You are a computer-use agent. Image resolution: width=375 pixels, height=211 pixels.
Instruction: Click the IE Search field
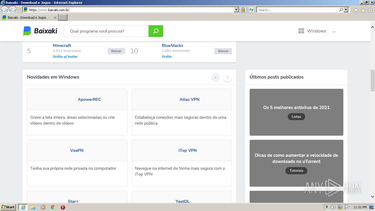(298, 10)
